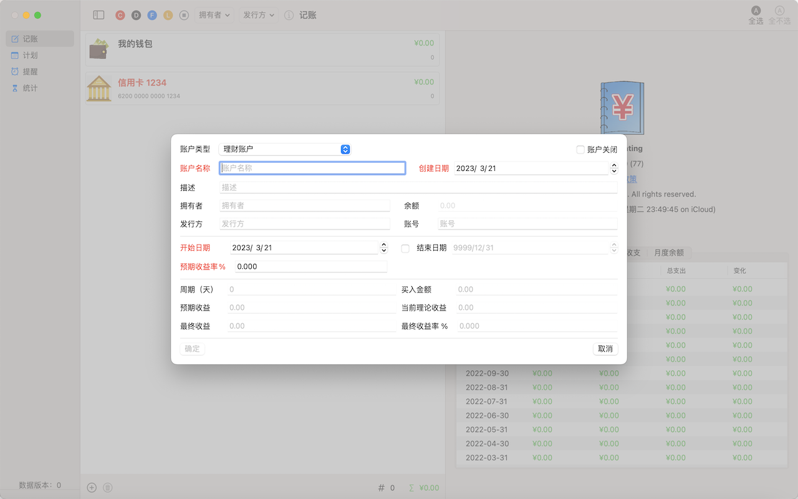Click the gray D circle filter icon

tap(136, 15)
